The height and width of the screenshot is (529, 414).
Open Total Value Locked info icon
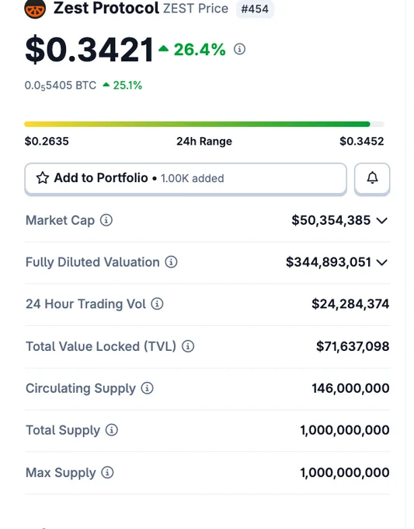(x=188, y=346)
